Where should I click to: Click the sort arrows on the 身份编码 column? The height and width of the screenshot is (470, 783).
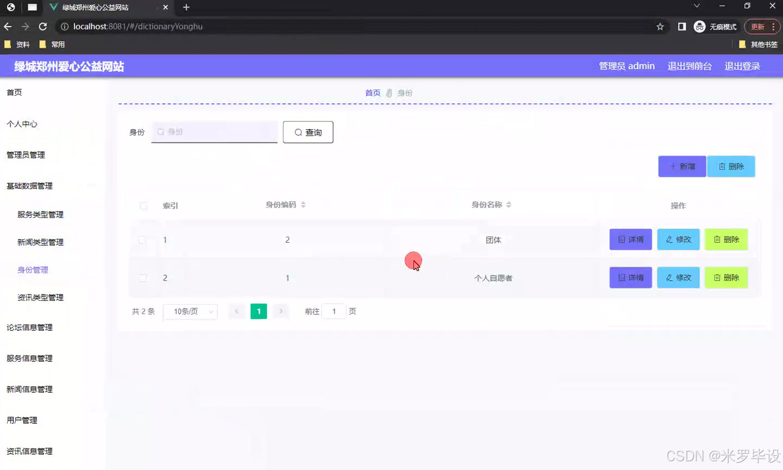303,204
